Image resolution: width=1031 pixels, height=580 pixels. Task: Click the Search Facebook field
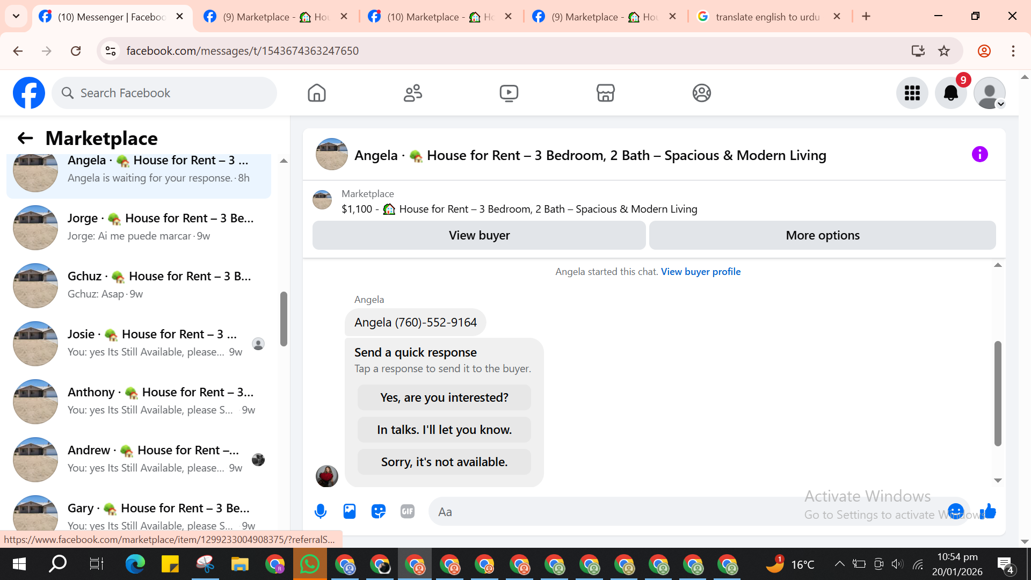coord(164,93)
